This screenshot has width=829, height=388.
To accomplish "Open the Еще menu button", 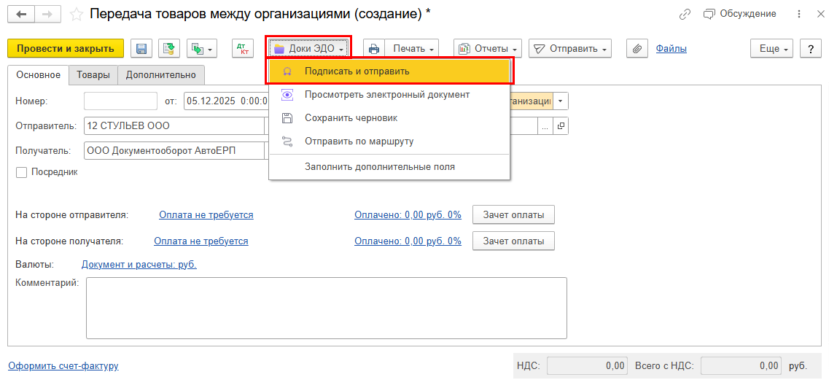I will [774, 49].
